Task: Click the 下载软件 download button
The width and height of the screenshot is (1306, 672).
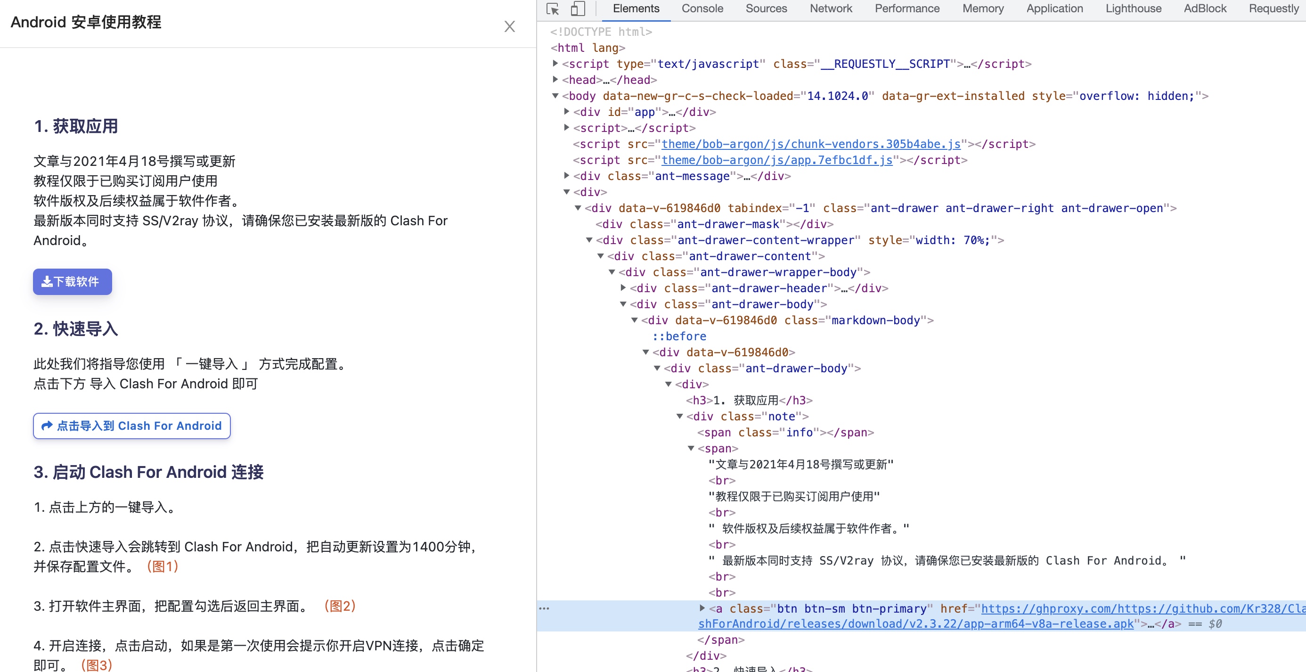Action: click(x=73, y=281)
